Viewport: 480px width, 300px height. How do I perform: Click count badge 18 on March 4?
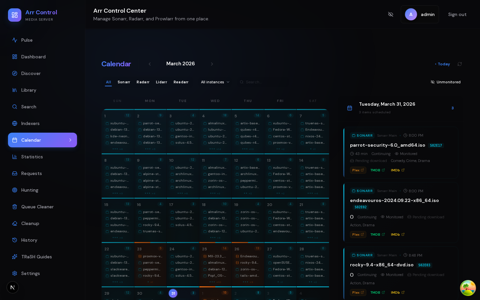225,115
